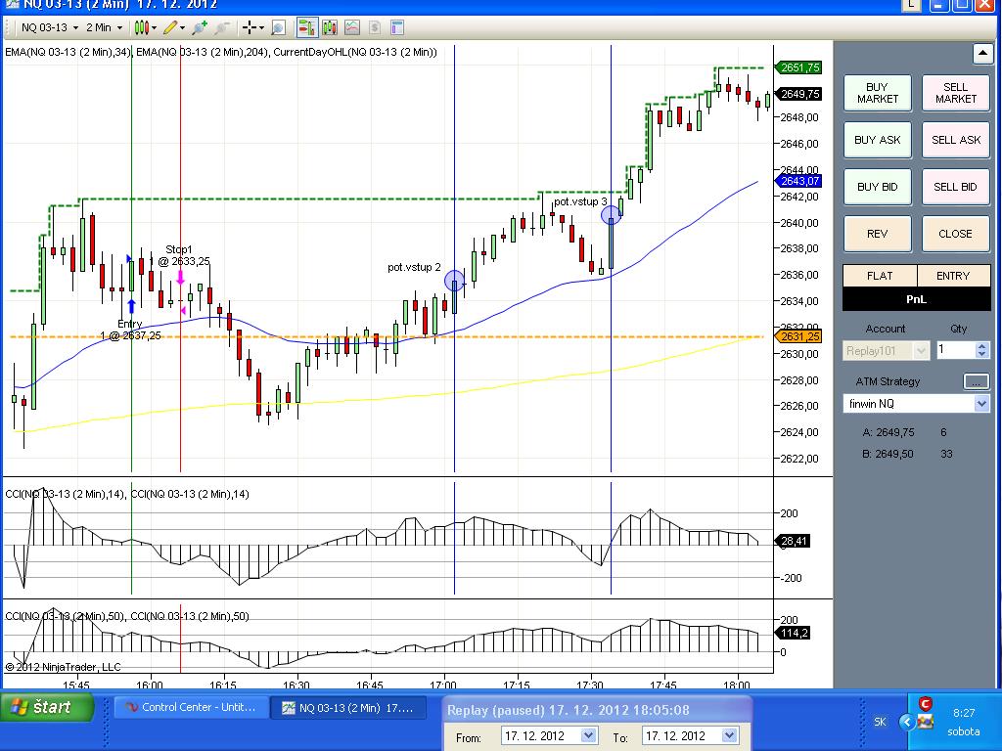The height and width of the screenshot is (751, 1002).
Task: Switch to Control Center taskbar item
Action: (x=189, y=707)
